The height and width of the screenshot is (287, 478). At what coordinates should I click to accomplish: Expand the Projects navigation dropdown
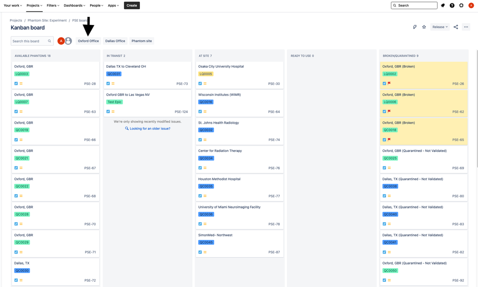34,5
